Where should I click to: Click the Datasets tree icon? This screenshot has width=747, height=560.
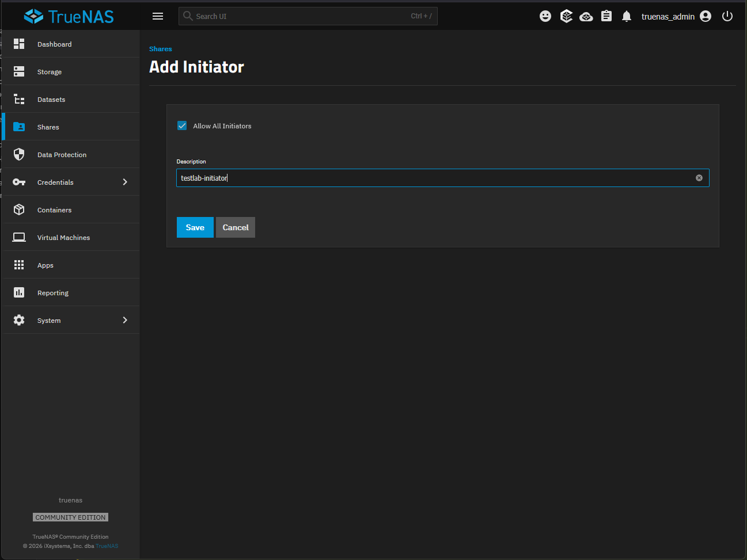click(19, 99)
